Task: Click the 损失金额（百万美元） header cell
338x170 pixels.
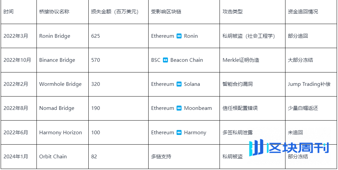Action: click(x=118, y=12)
